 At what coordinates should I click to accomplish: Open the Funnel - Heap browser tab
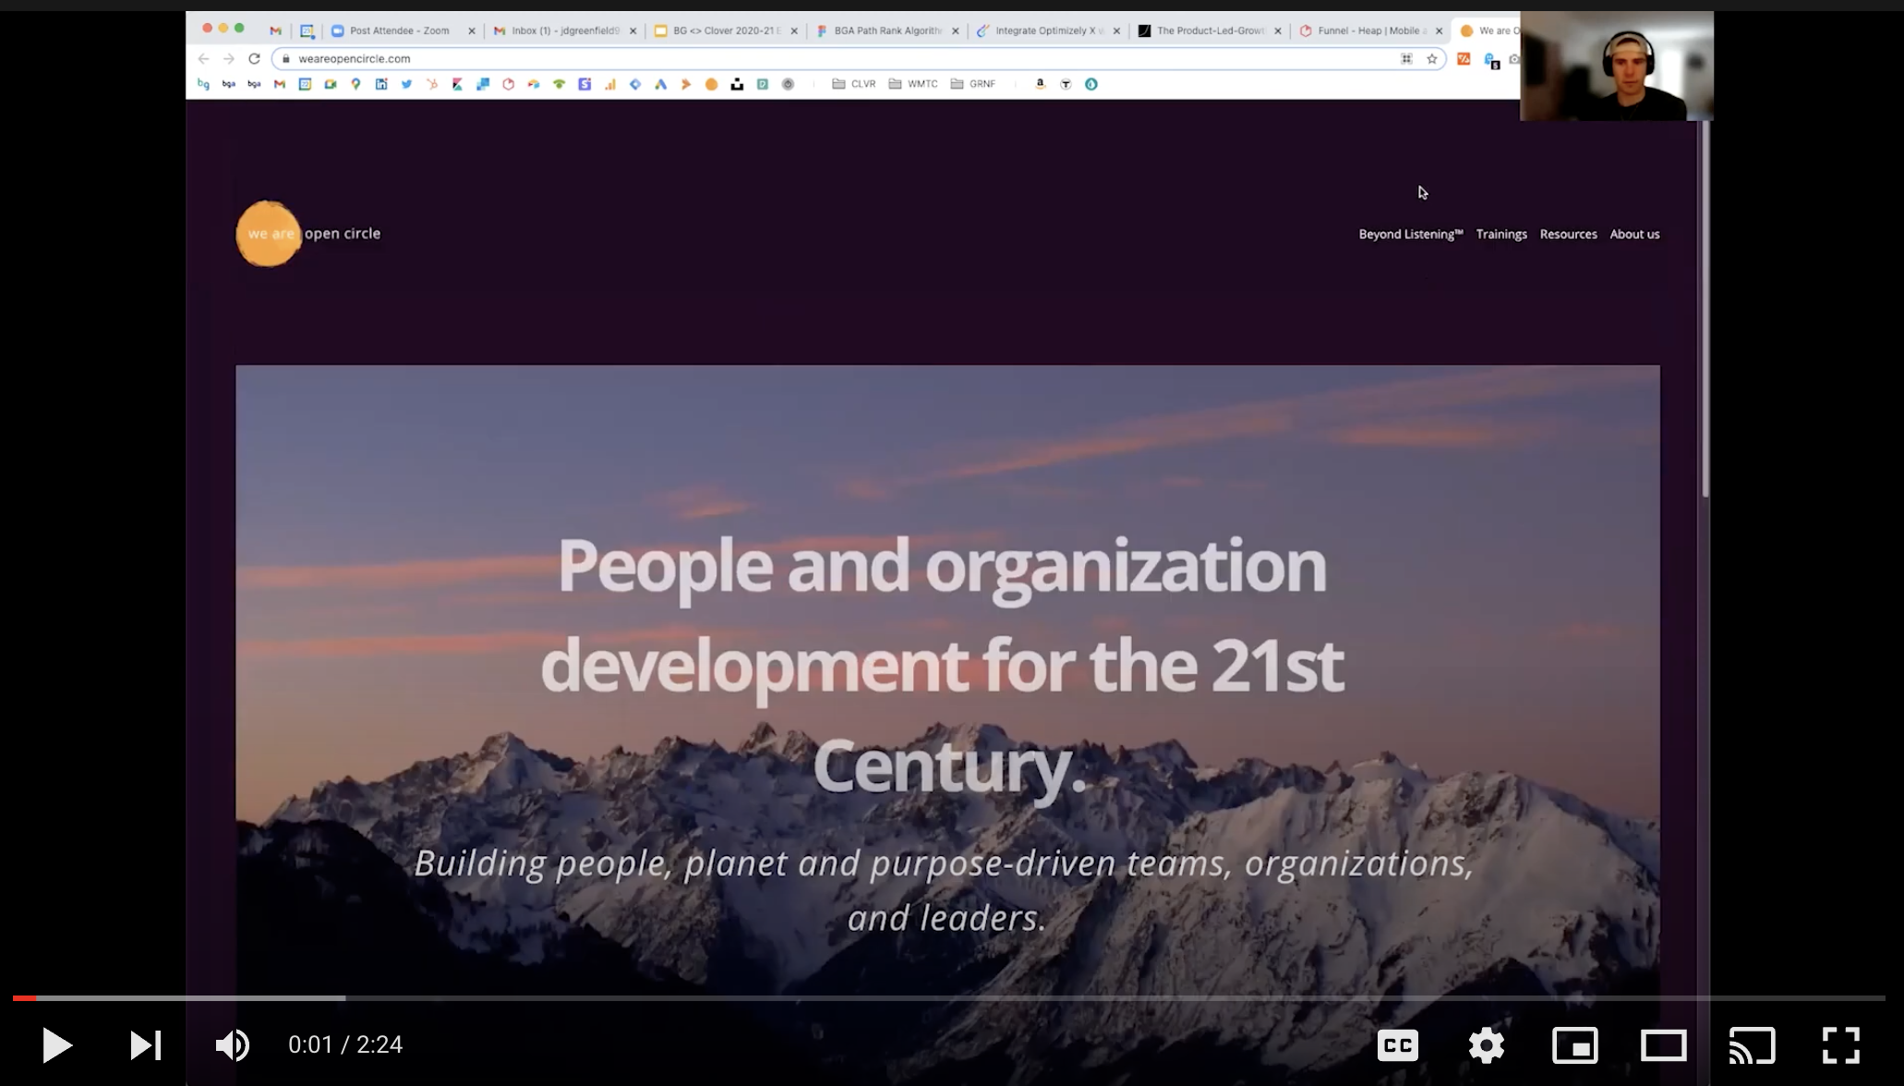[x=1367, y=30]
